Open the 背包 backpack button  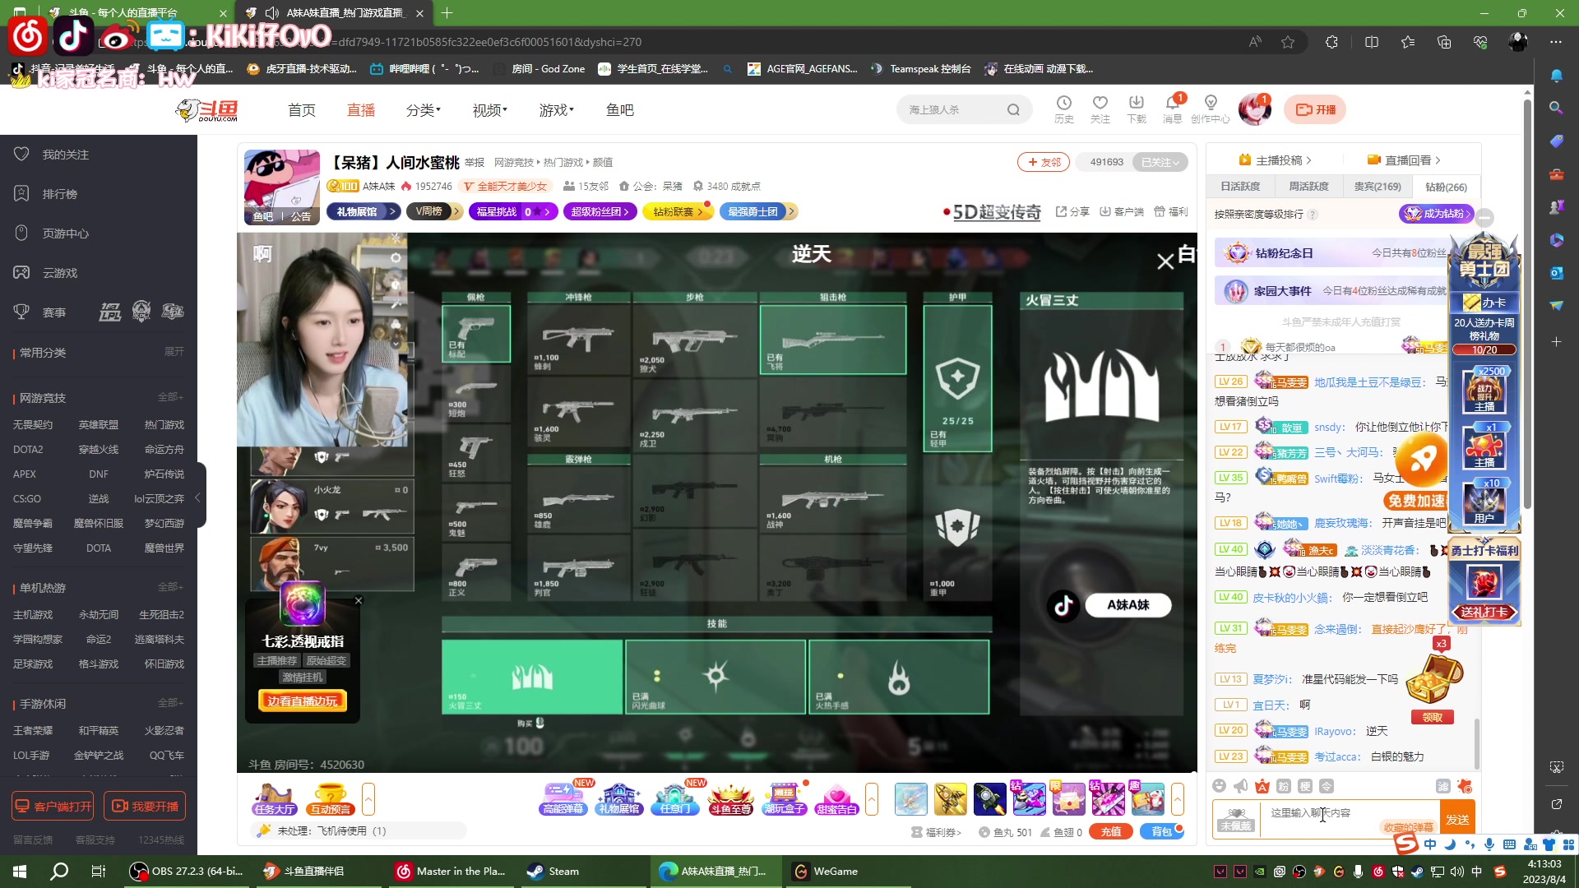click(x=1161, y=831)
